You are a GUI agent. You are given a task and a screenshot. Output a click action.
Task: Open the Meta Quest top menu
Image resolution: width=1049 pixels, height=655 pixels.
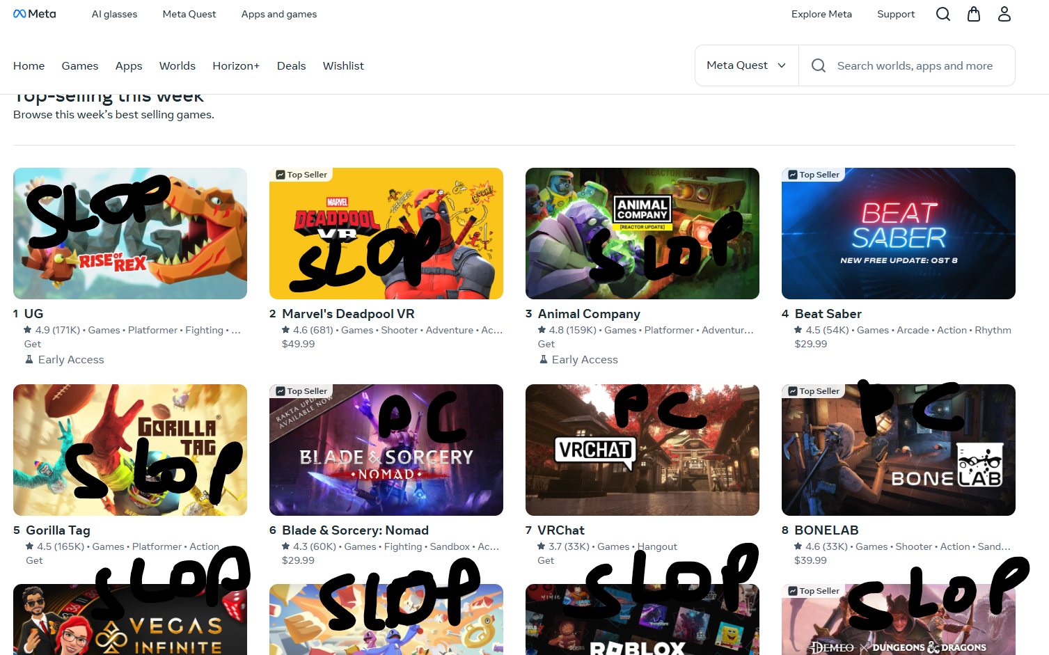point(189,14)
